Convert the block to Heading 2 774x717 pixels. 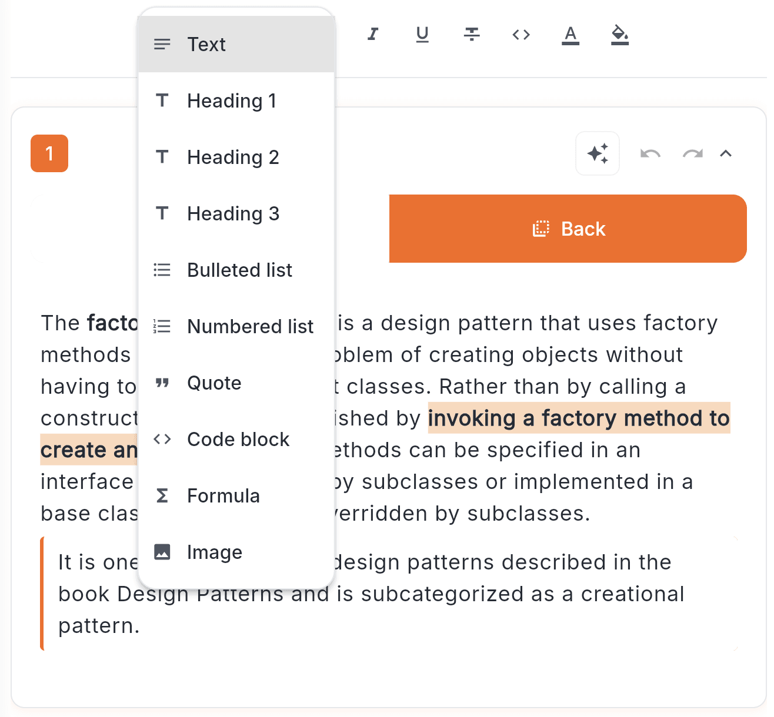click(233, 157)
